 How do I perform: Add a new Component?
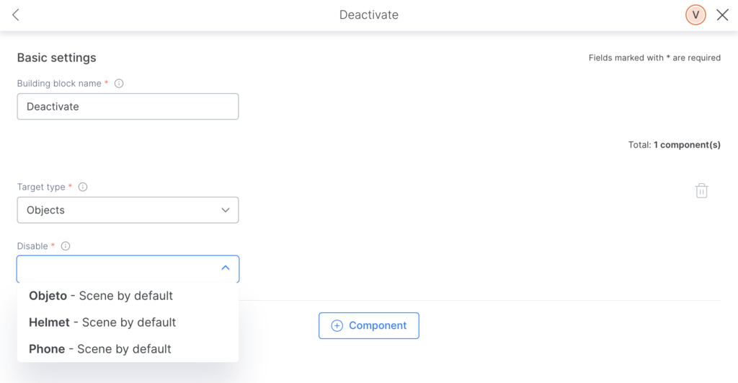tap(368, 325)
